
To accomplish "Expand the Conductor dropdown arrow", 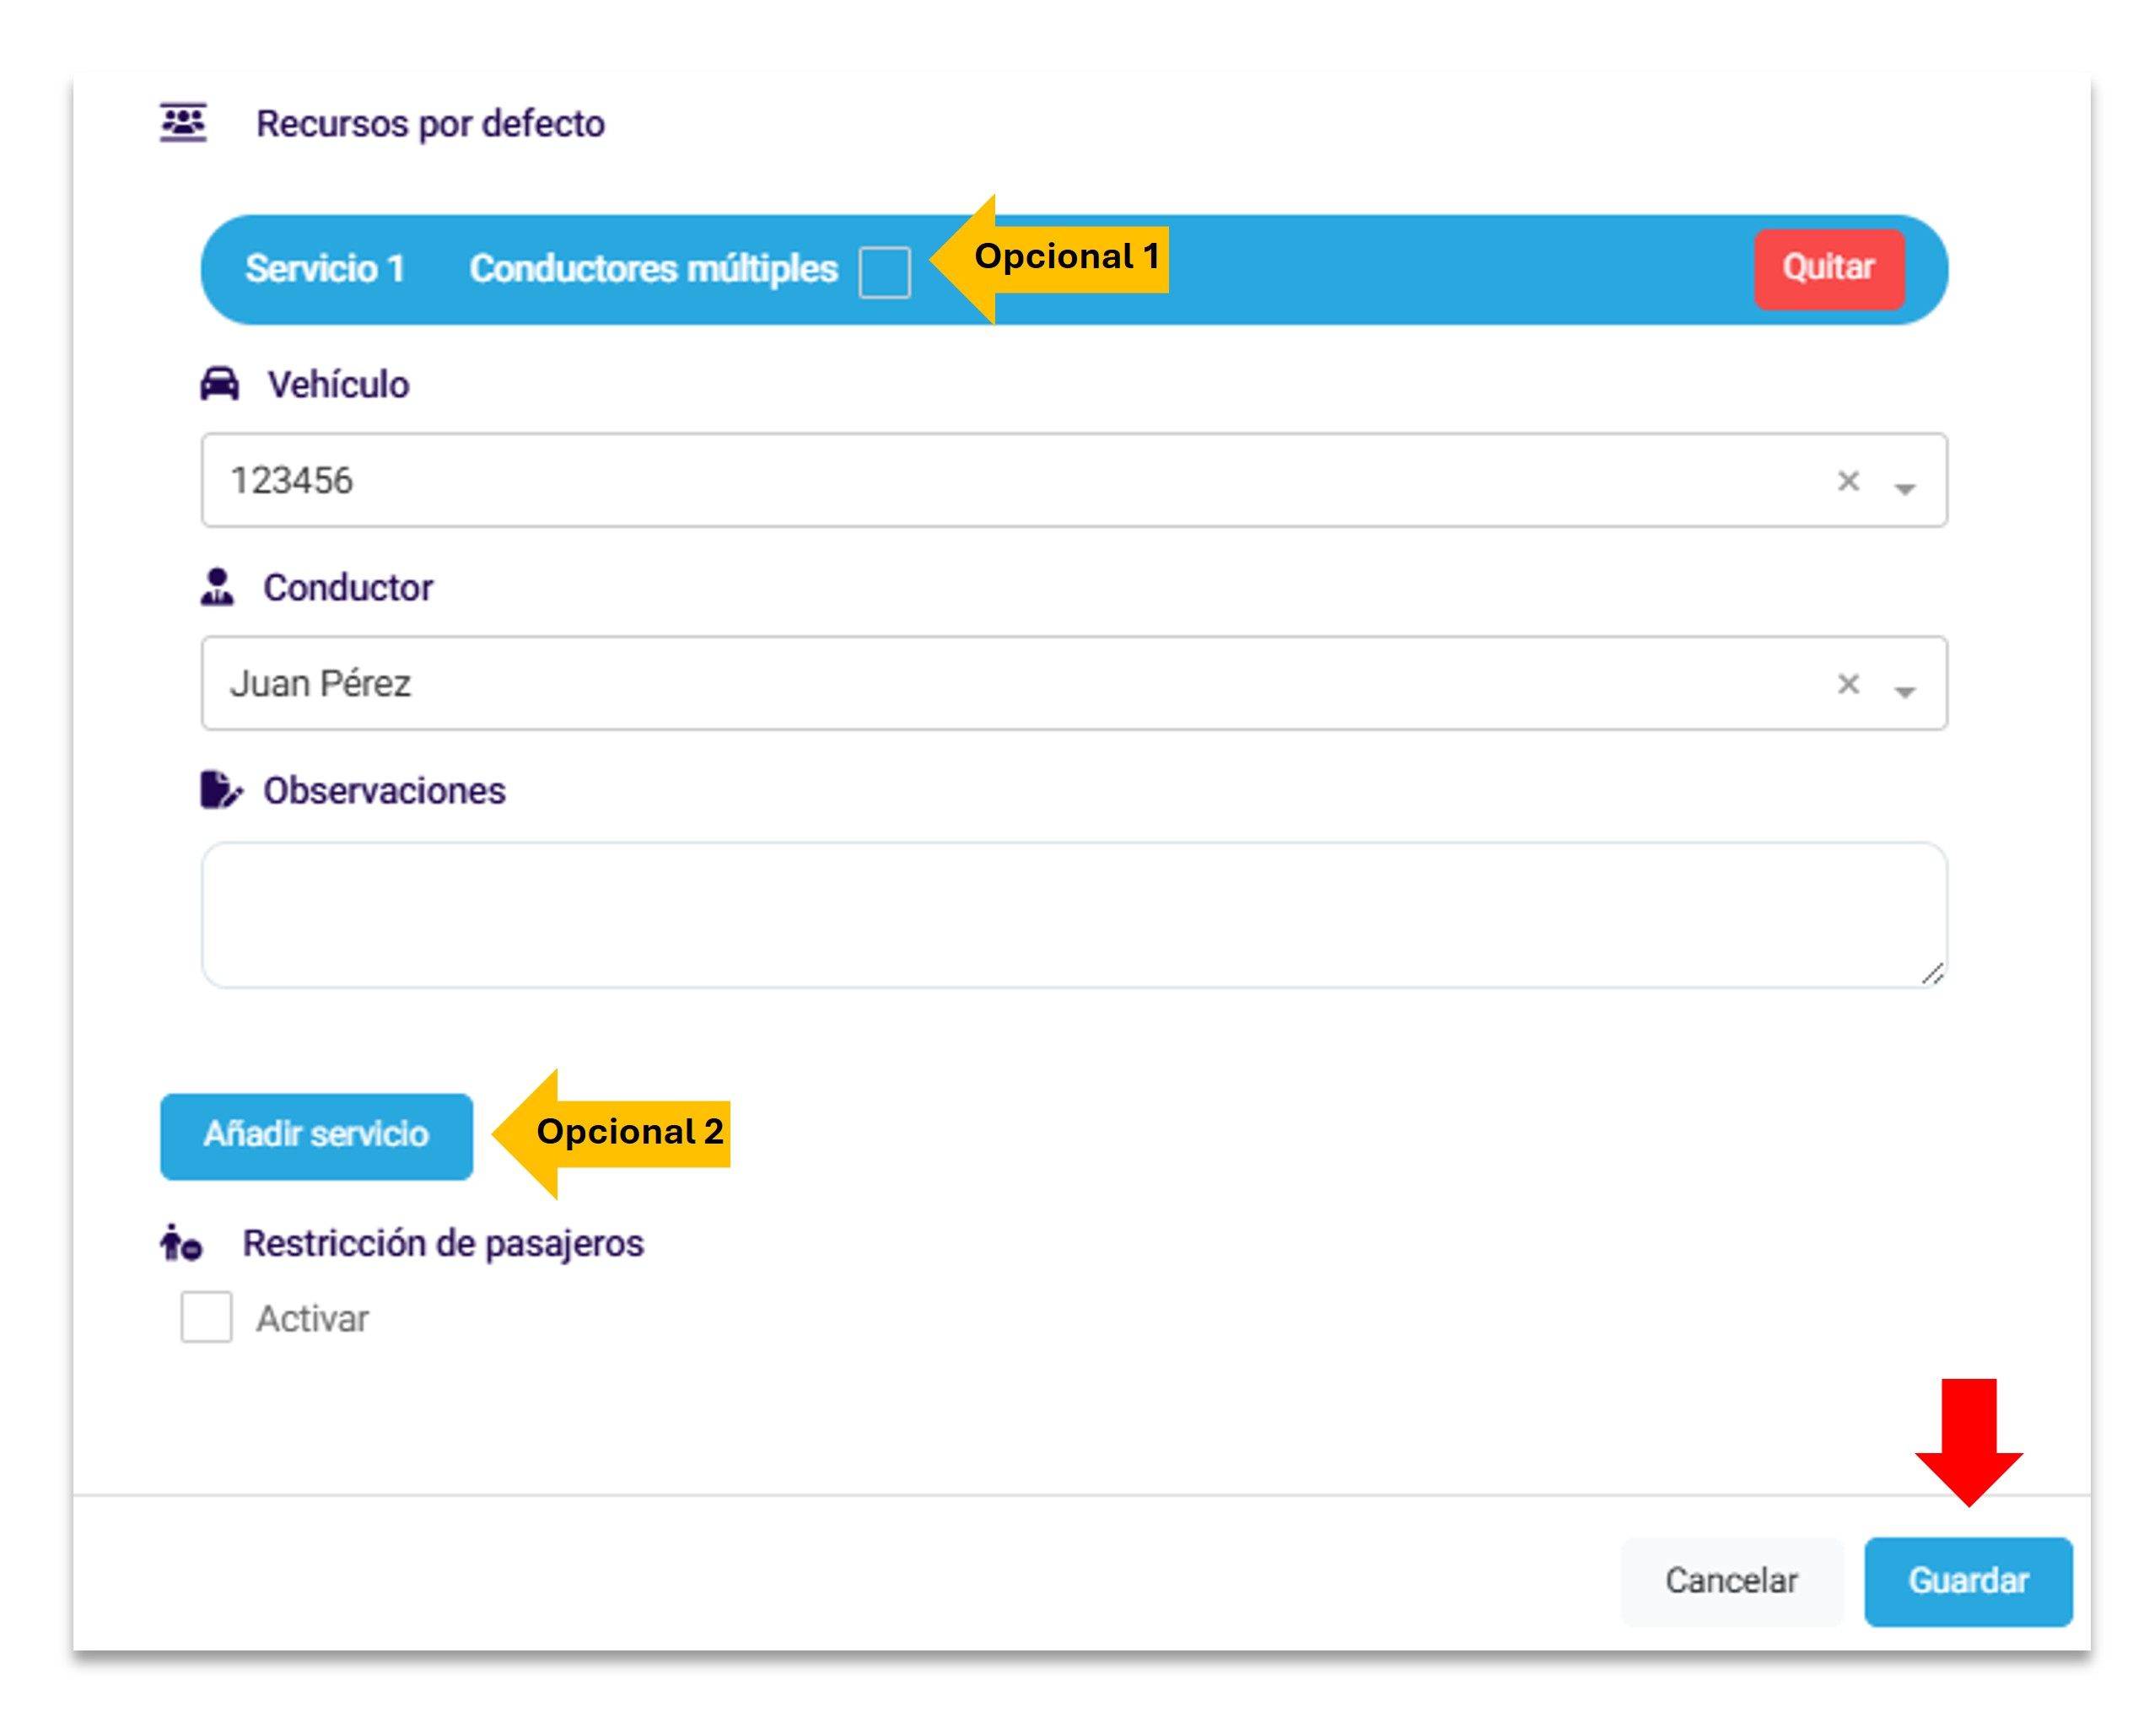I will pyautogui.click(x=1904, y=691).
